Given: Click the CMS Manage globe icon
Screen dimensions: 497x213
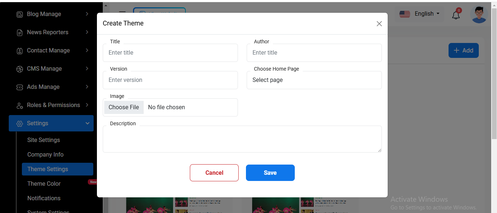Looking at the screenshot, I should pos(20,69).
